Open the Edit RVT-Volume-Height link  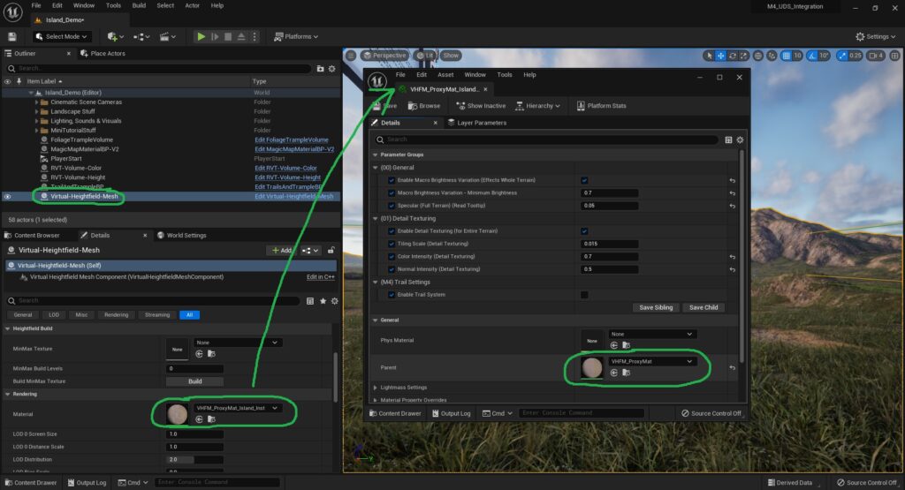coord(287,177)
